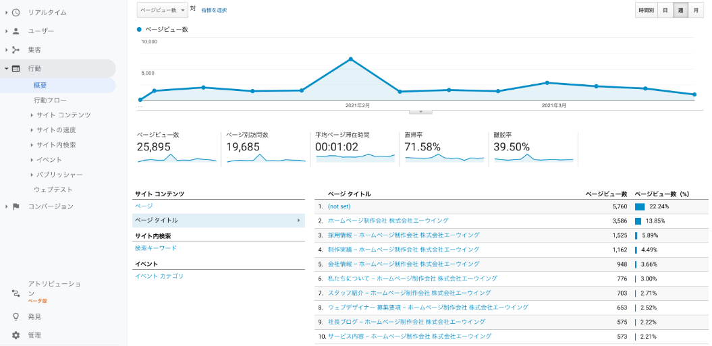
Task: Switch chart granularity to 月
Action: tap(696, 10)
